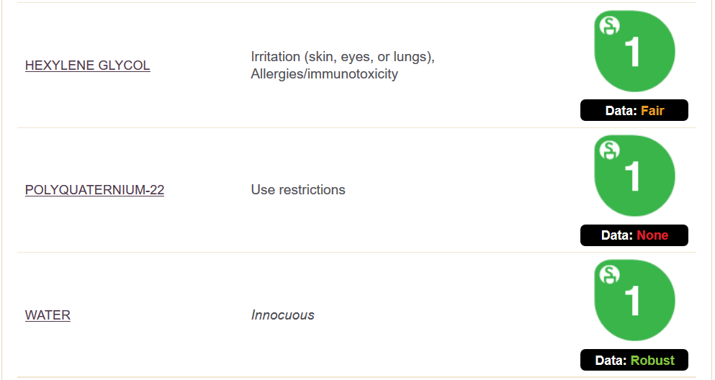Click the italic 'Innocuous' concern text

283,315
